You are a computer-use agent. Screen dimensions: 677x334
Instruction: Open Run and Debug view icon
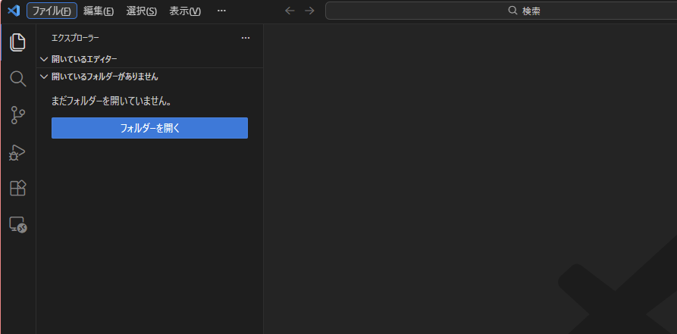click(17, 152)
